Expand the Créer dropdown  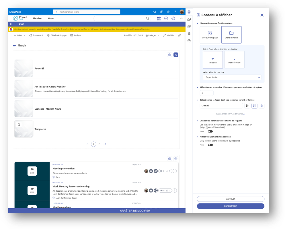pyautogui.click(x=19, y=36)
